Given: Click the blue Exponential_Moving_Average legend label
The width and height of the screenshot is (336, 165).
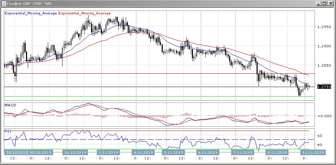Looking at the screenshot, I should pyautogui.click(x=31, y=13).
